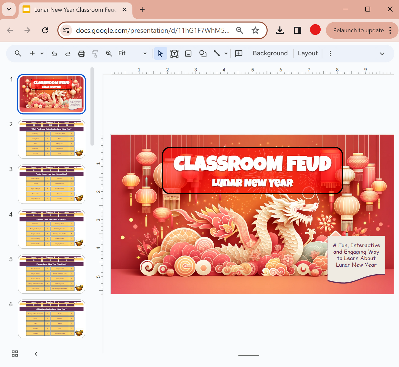Select the shape tool
The image size is (399, 367).
click(x=203, y=53)
